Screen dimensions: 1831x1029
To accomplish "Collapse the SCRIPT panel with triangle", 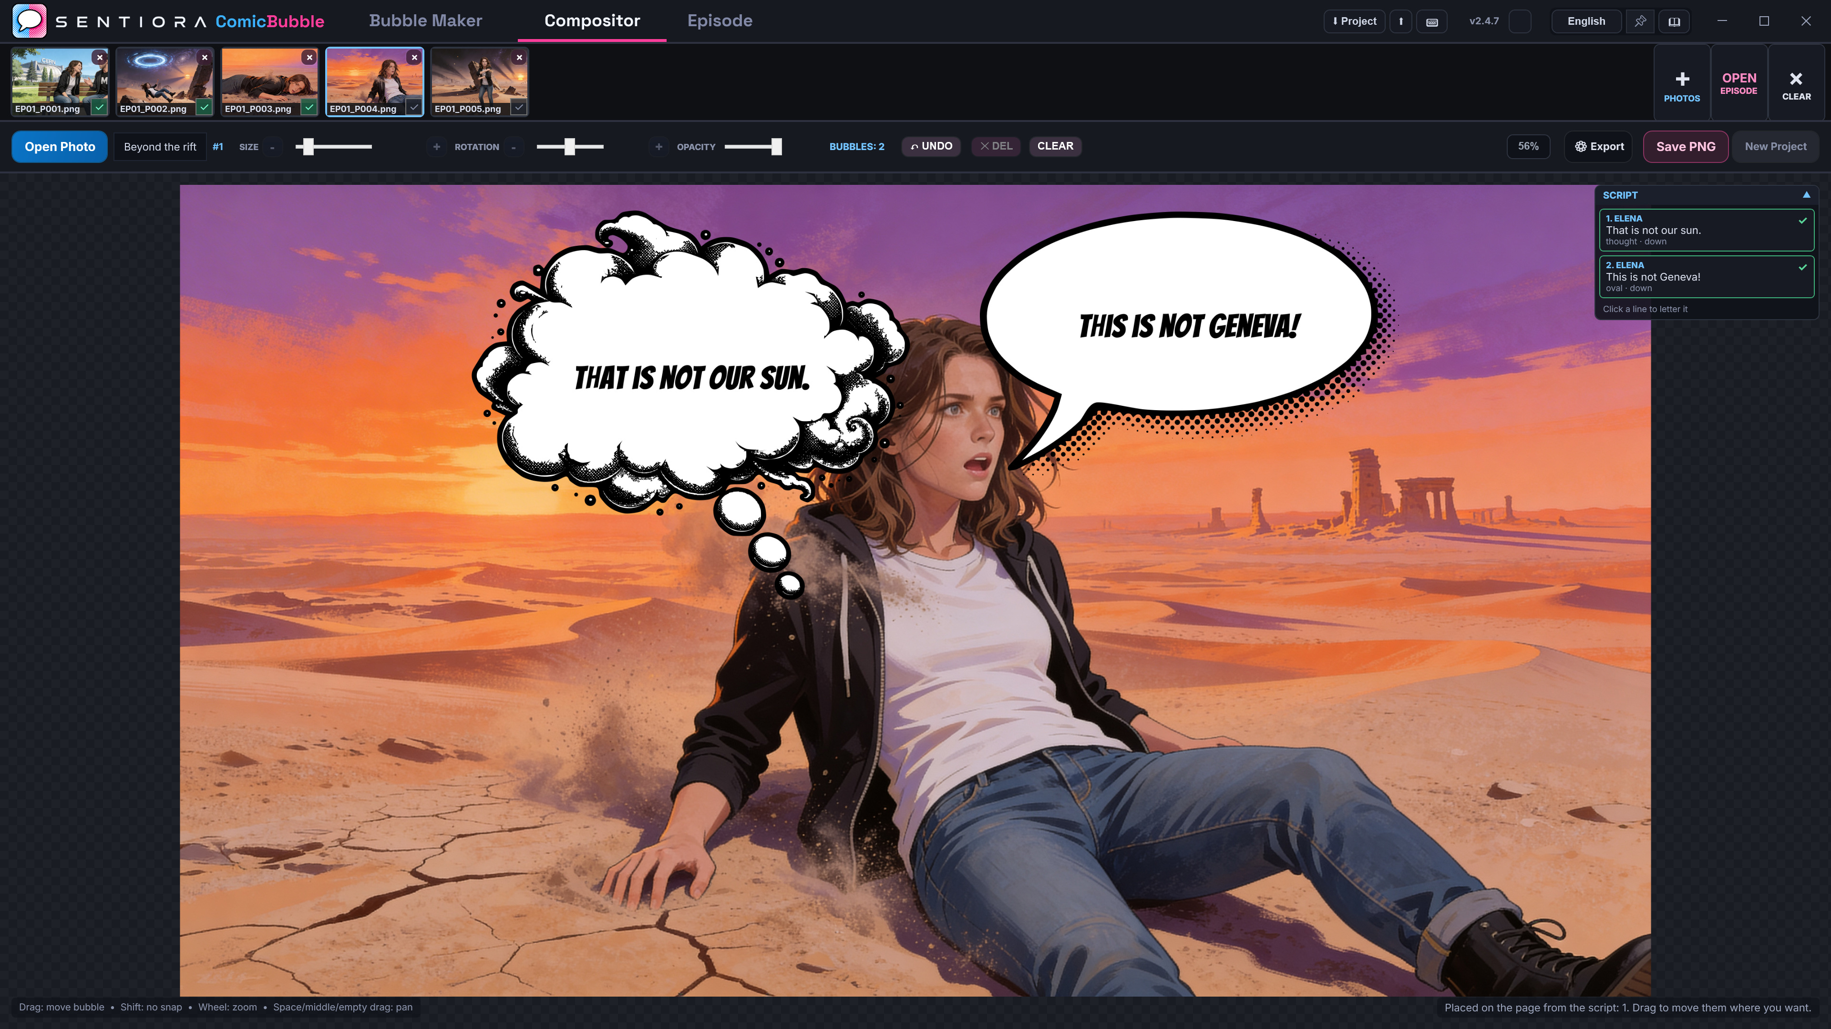I will coord(1806,194).
